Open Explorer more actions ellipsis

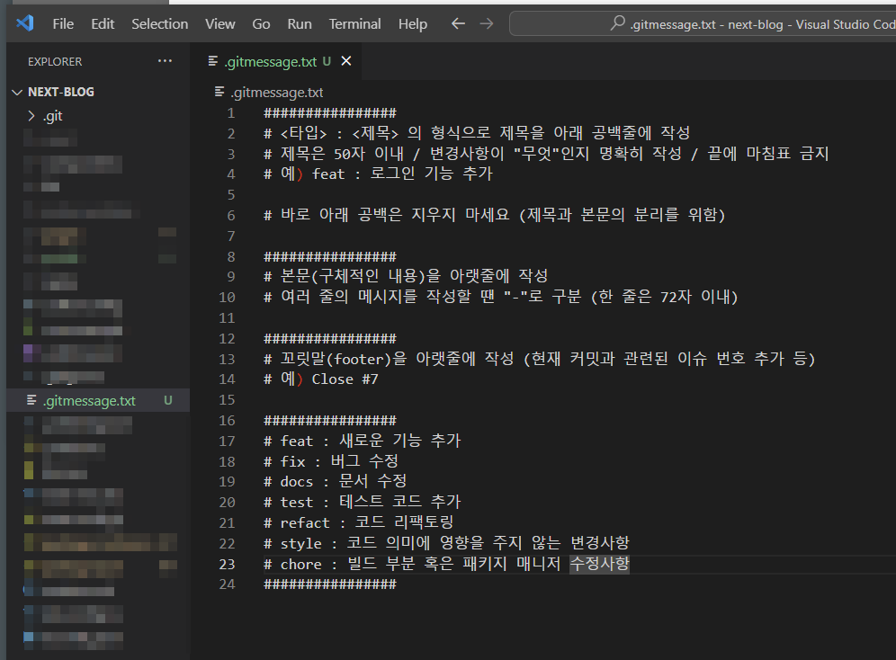click(165, 61)
